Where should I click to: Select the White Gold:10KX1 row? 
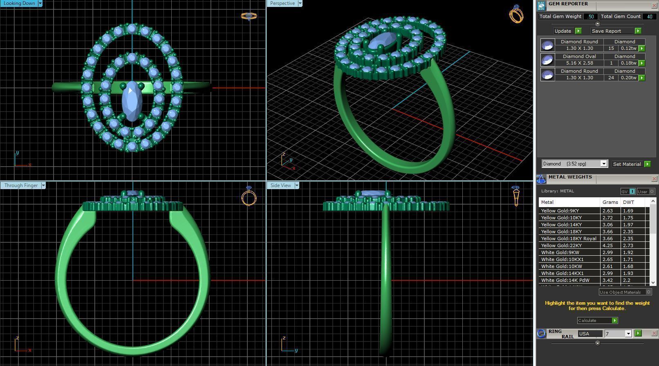pyautogui.click(x=594, y=259)
